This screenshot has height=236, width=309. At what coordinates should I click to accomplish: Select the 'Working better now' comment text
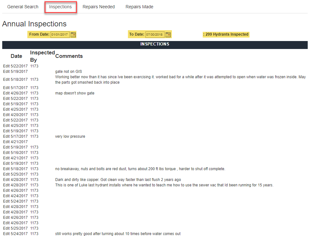180,80
